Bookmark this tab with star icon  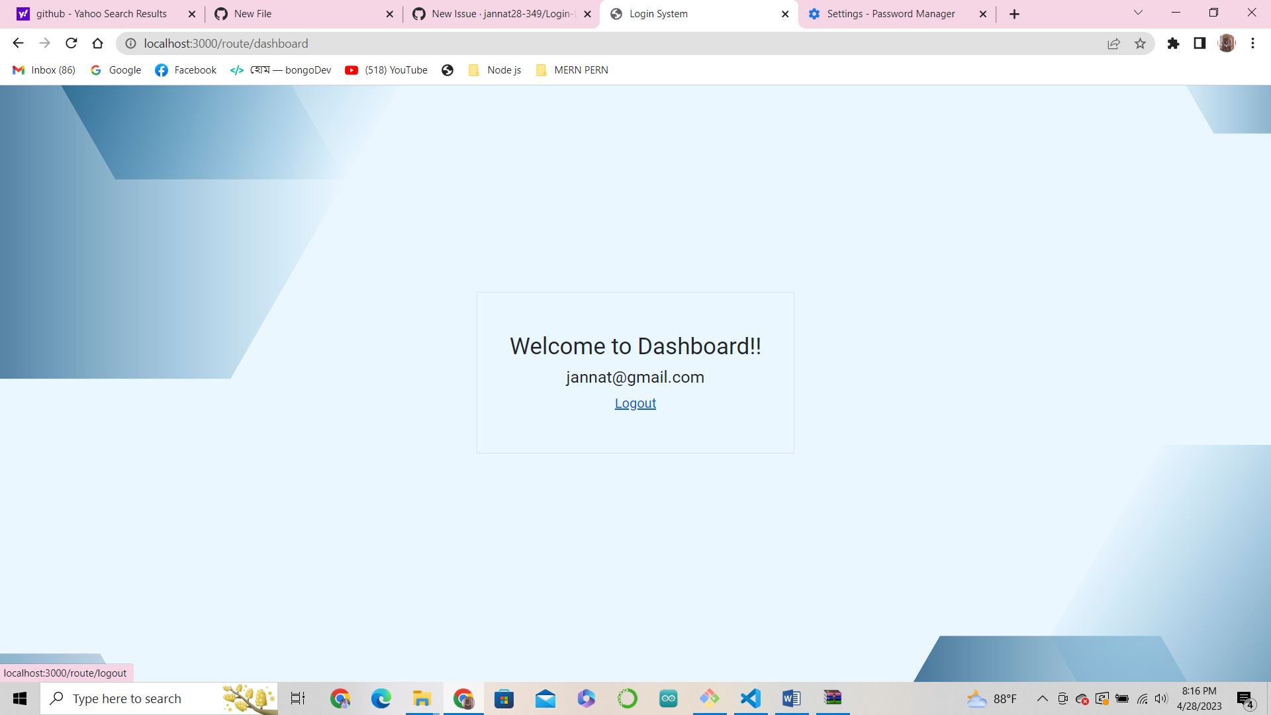pos(1140,44)
